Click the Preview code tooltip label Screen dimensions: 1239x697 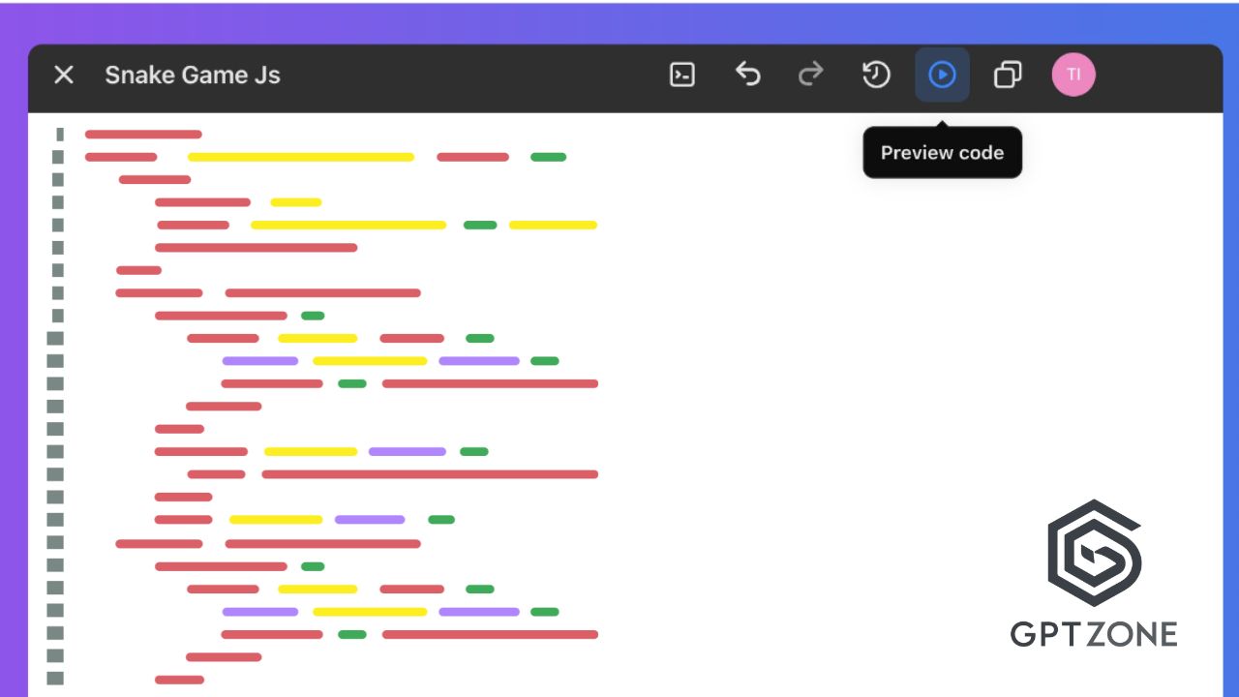click(942, 153)
